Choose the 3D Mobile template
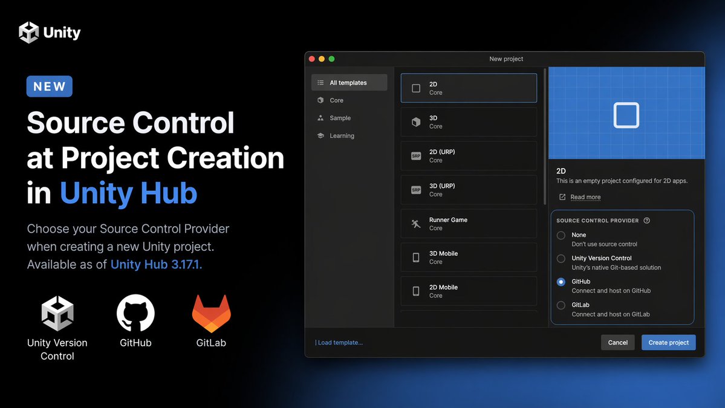725x408 pixels. point(469,257)
